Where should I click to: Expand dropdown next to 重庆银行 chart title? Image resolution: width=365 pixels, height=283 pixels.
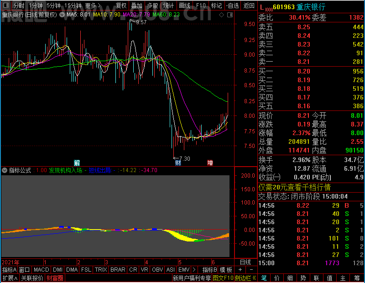[62, 15]
